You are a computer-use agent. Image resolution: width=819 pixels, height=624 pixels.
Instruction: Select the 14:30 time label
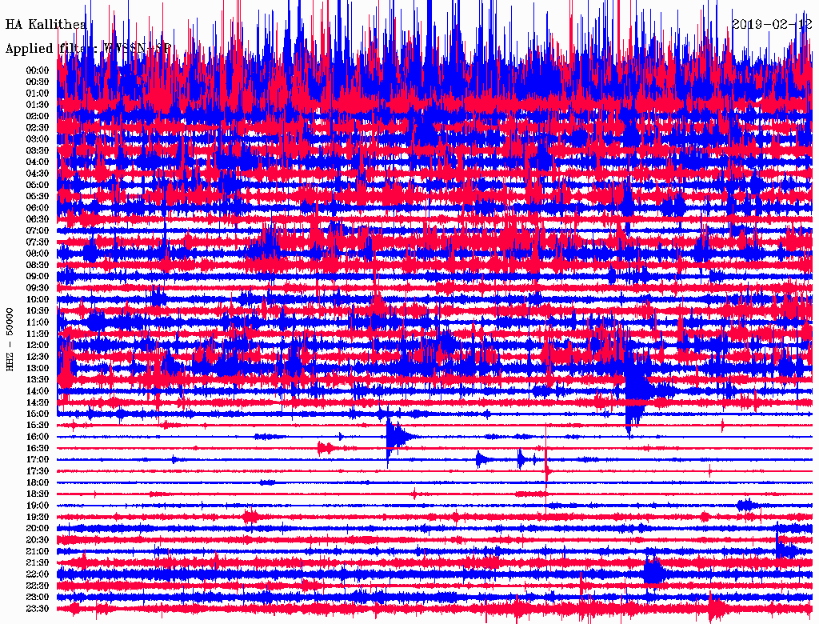click(x=37, y=403)
